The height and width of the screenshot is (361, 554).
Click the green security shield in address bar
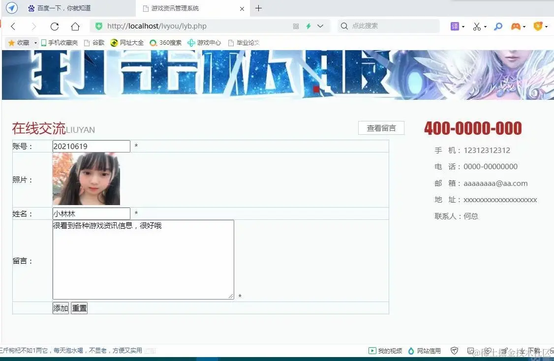(99, 26)
